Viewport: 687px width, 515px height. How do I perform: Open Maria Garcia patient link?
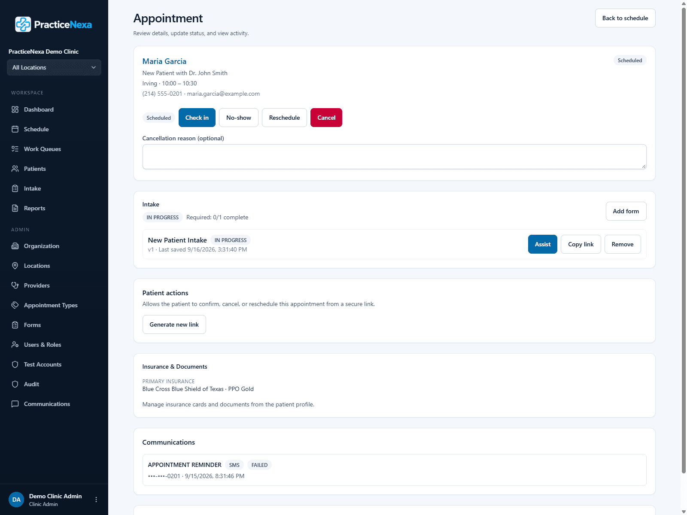[x=164, y=61]
